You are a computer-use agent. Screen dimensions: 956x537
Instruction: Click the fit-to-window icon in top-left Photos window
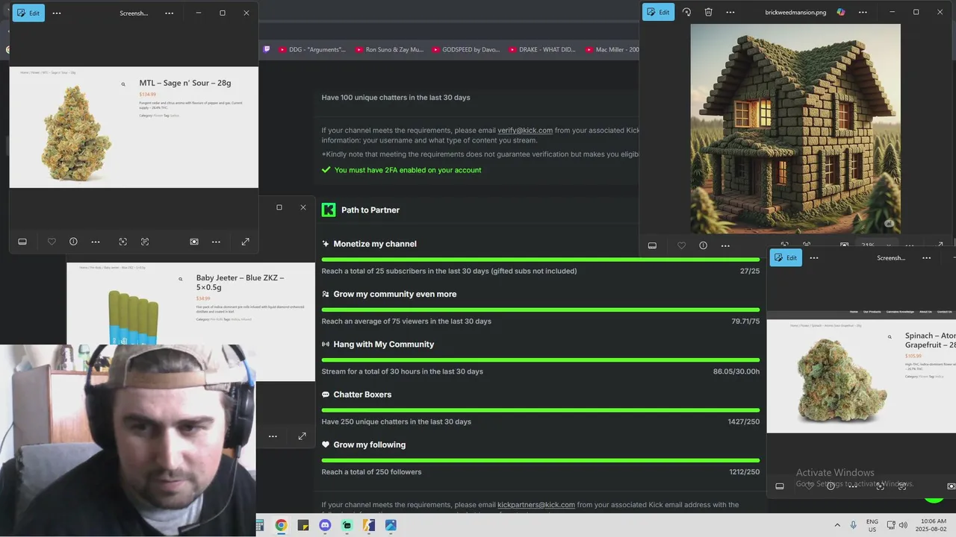[x=194, y=242]
